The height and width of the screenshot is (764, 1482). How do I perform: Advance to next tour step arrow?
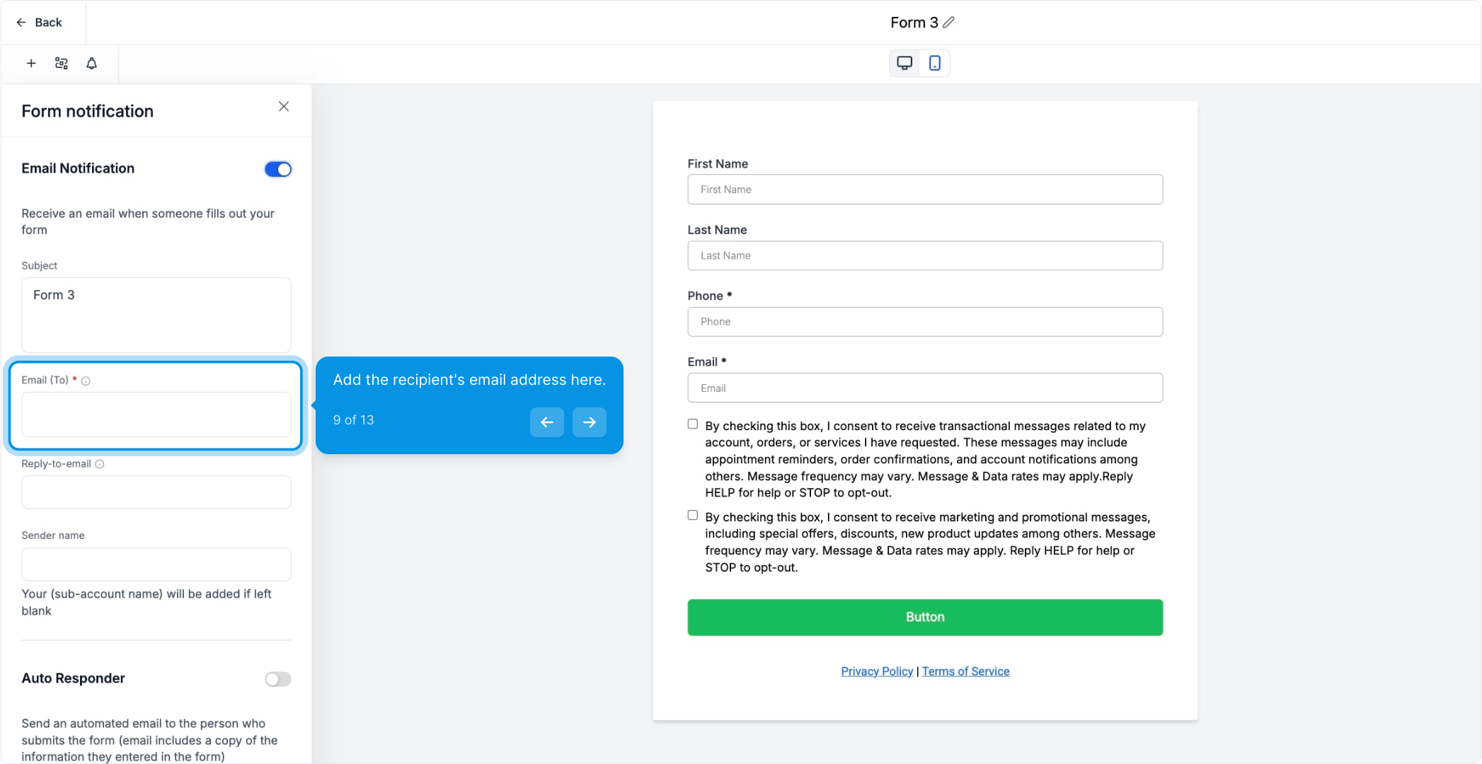coord(590,422)
